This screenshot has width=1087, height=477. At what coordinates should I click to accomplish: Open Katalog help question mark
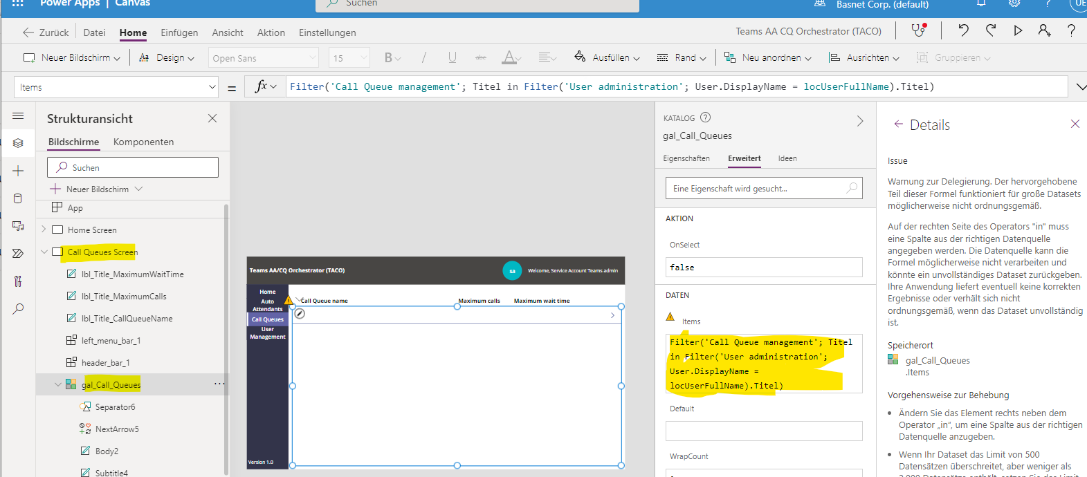pyautogui.click(x=705, y=118)
